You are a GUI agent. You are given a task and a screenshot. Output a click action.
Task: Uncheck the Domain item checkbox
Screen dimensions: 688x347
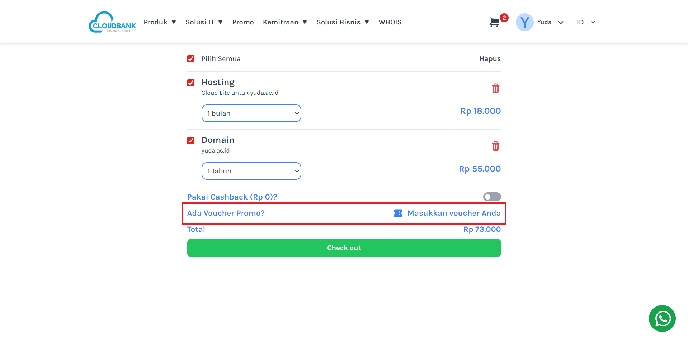191,141
